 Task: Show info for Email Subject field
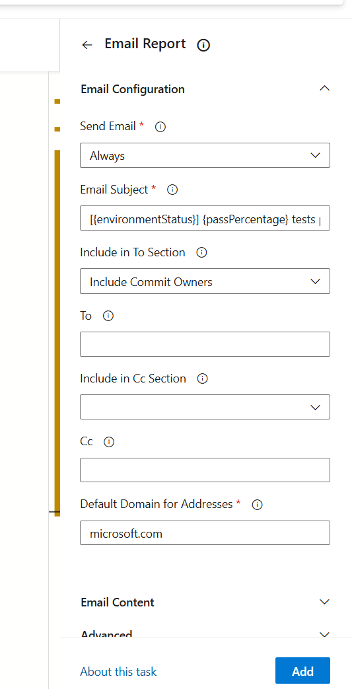click(173, 190)
